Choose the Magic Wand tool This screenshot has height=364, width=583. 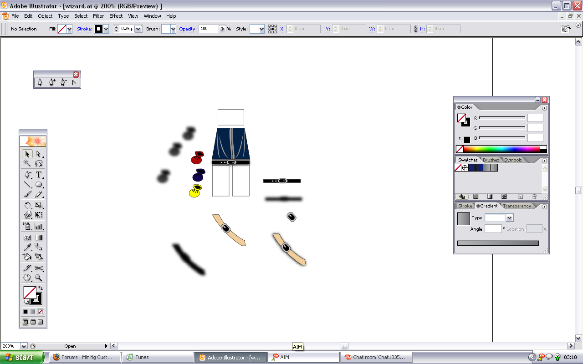27,163
